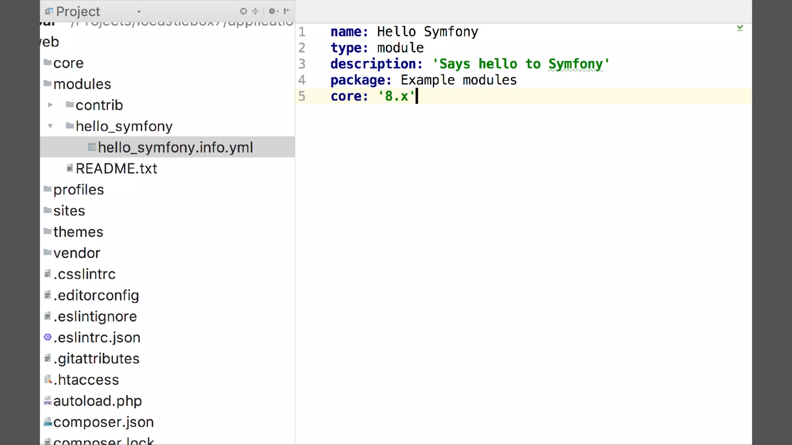Select the vendor folder
The height and width of the screenshot is (445, 792).
(77, 253)
